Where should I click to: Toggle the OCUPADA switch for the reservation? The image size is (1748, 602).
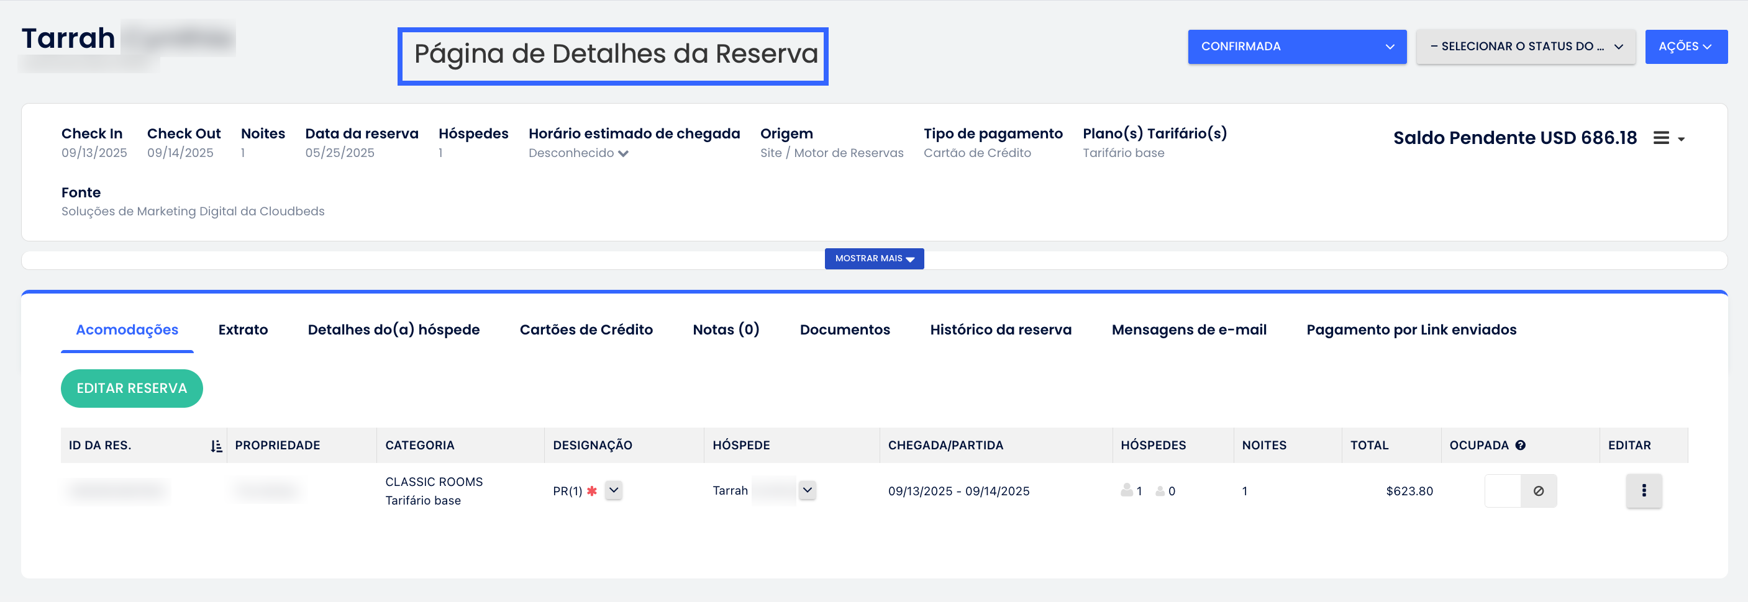coord(1503,491)
